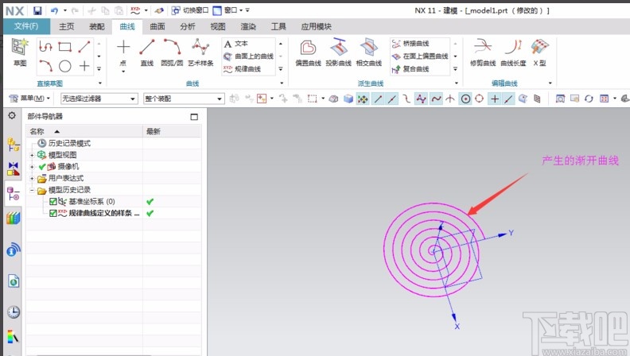Viewport: 630px width, 356px height.
Task: Open the Constraint Navigator sidebar tab
Action: click(13, 169)
